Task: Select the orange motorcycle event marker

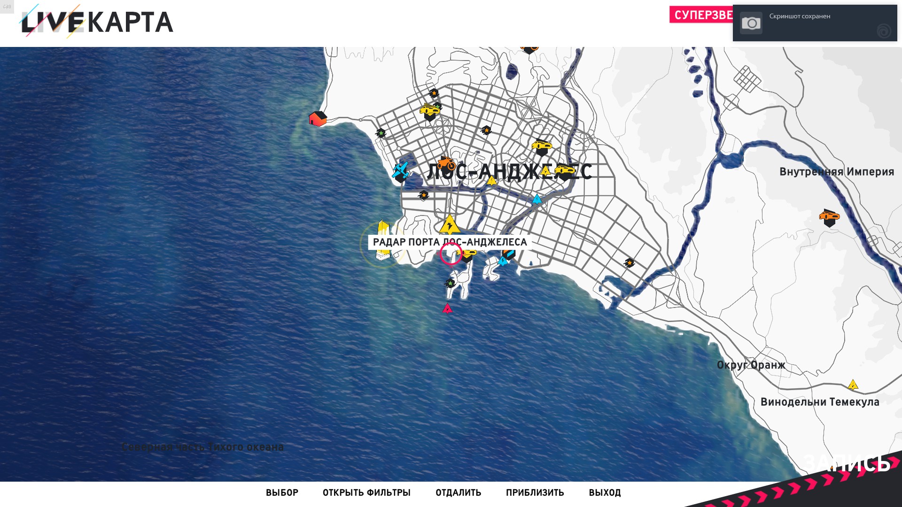Action: 446,164
